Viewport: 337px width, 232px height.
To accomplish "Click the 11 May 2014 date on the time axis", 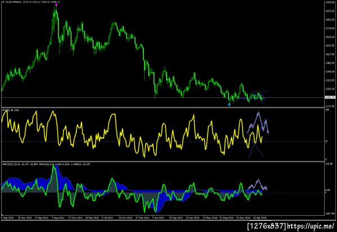I will point(210,218).
